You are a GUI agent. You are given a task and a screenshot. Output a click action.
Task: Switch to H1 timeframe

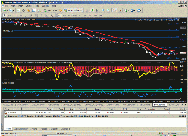pos(80,15)
